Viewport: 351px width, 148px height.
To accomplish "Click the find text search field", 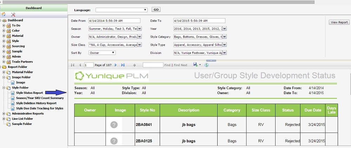I will [x=153, y=65].
